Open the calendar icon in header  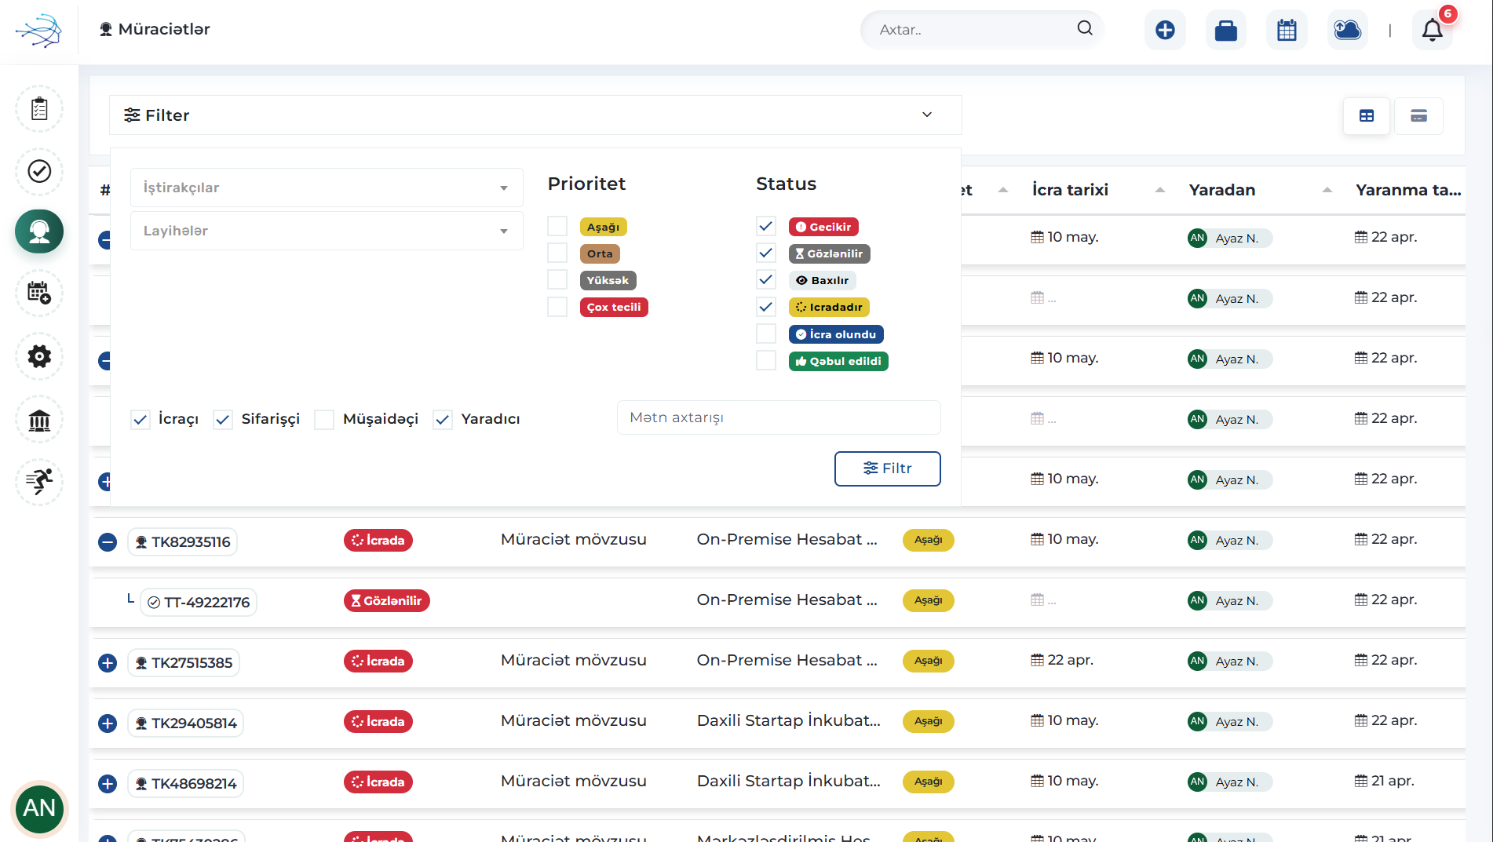tap(1287, 30)
